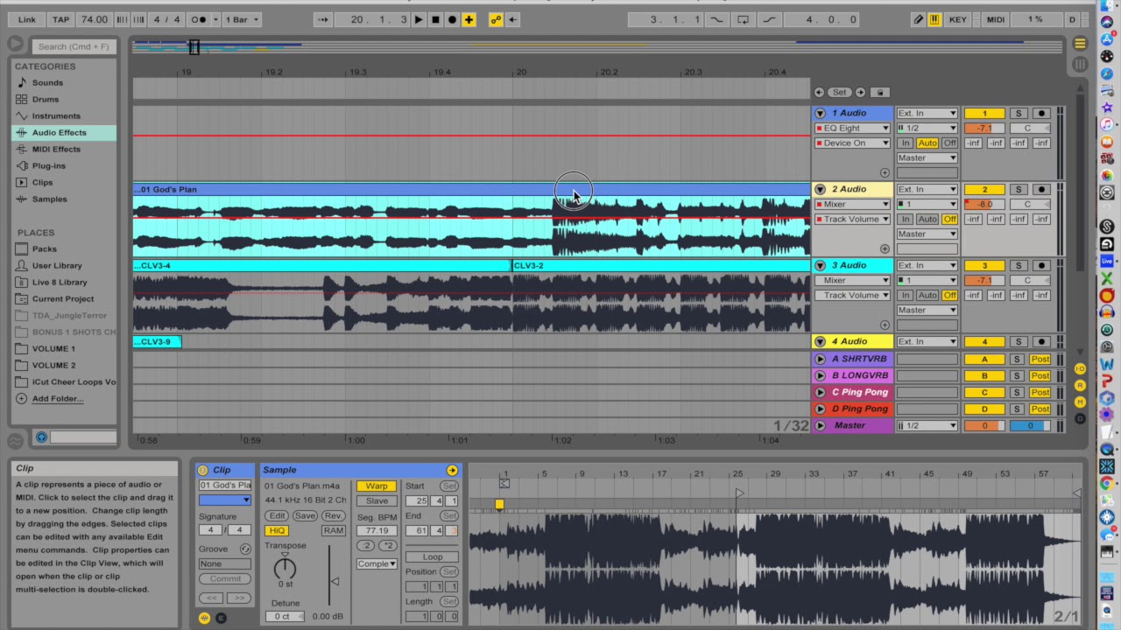
Task: Open the clip color chooser dropdown
Action: pyautogui.click(x=224, y=500)
